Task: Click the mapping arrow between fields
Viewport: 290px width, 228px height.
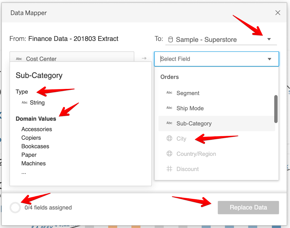Action: point(144,58)
